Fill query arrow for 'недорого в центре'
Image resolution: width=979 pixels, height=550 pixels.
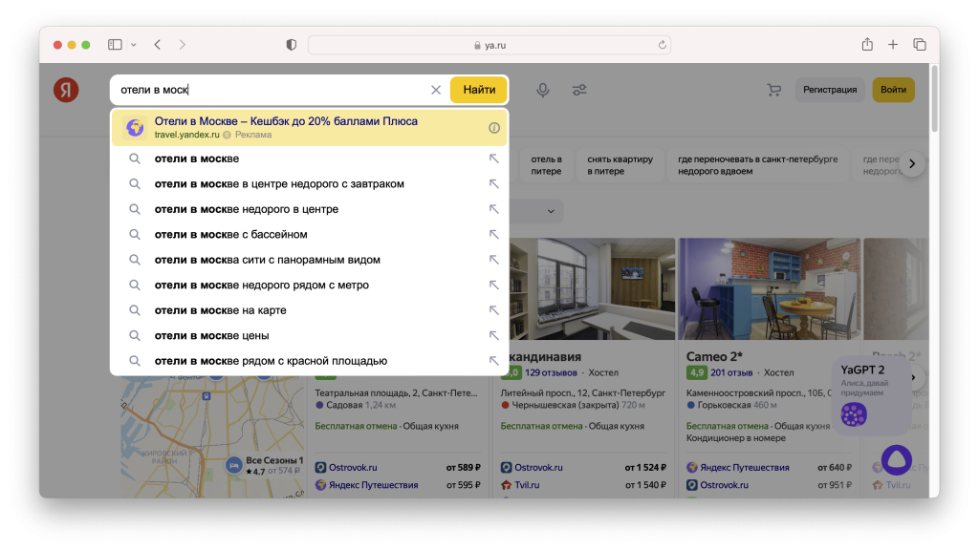tap(494, 209)
